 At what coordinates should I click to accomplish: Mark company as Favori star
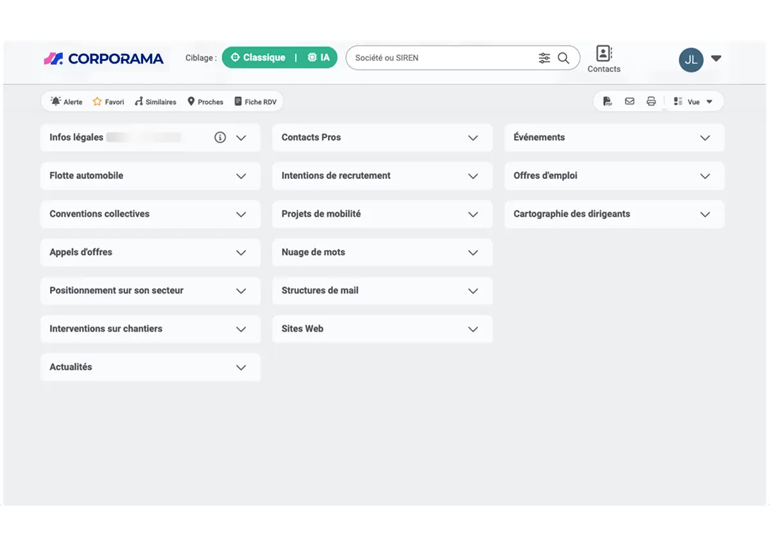(x=108, y=101)
